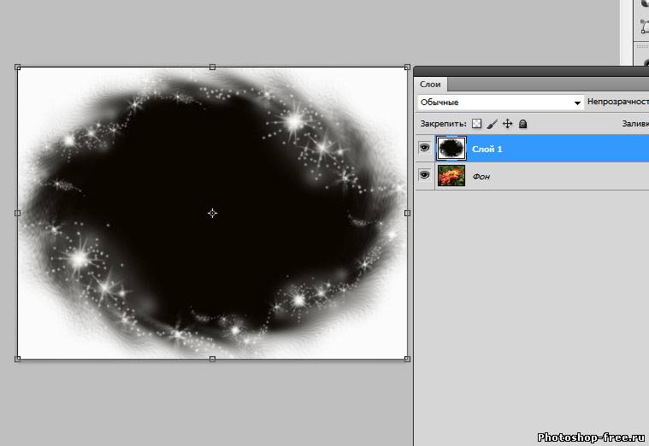Toggle lock all padlock icon
Viewport: 649px width, 446px height.
point(522,124)
